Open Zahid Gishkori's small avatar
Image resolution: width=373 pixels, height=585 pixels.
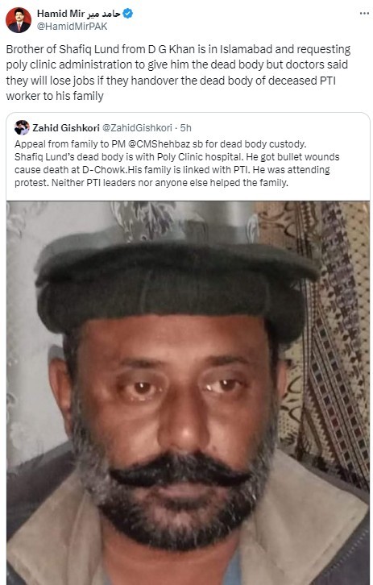click(22, 127)
